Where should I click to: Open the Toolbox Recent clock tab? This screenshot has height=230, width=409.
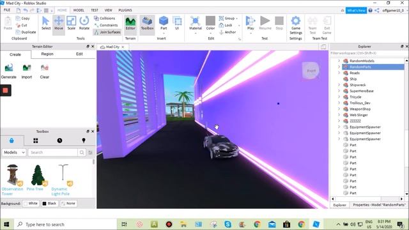point(59,141)
